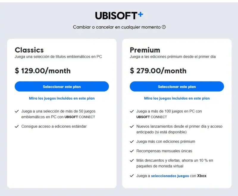Click checkmark beside 50 emblematic games feature

point(17,111)
